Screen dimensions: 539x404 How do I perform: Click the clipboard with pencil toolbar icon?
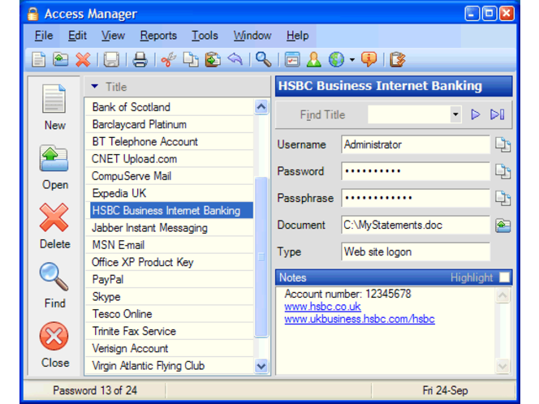(x=398, y=59)
